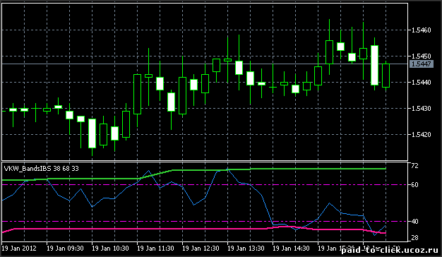Click the indicator level 60 label
The width and height of the screenshot is (442, 257).
tap(414, 185)
